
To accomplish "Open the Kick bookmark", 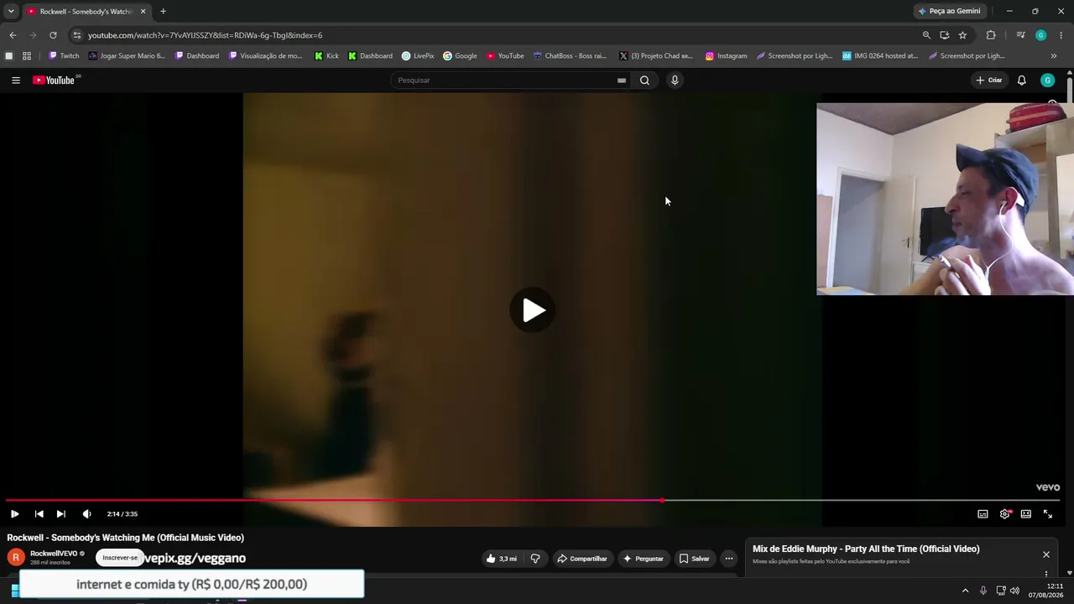I will point(326,56).
